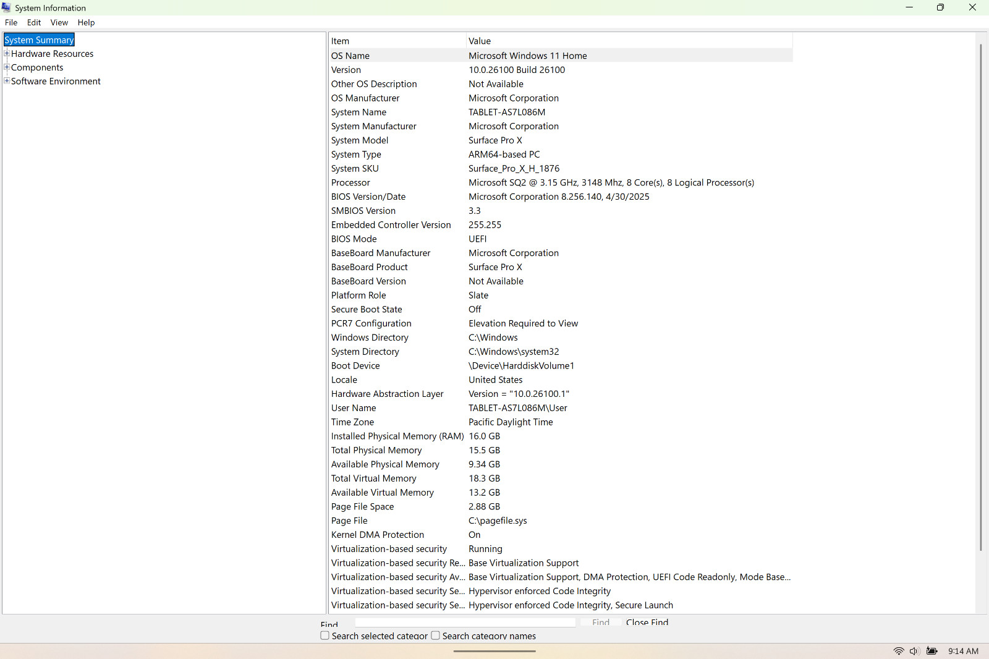Select the User Name row

tap(561, 408)
